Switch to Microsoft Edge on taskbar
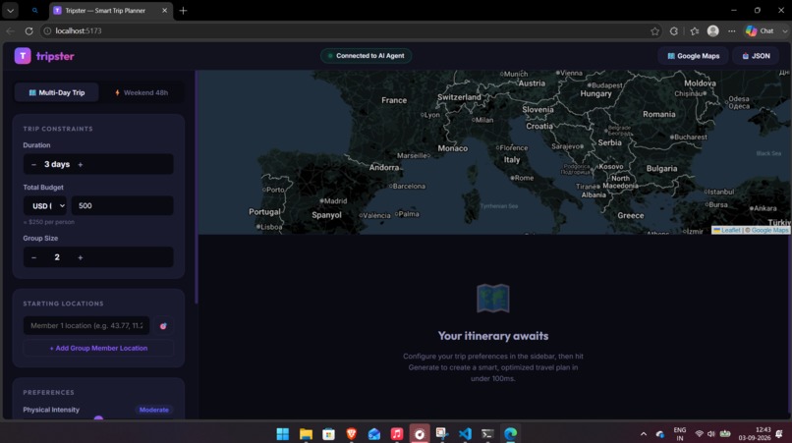The image size is (792, 443). [510, 433]
